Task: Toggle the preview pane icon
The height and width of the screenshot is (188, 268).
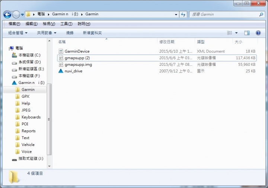Action: click(x=247, y=33)
